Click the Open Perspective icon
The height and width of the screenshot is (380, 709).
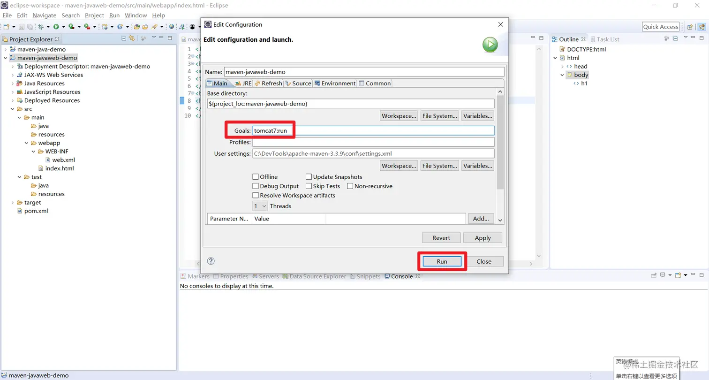click(x=690, y=27)
